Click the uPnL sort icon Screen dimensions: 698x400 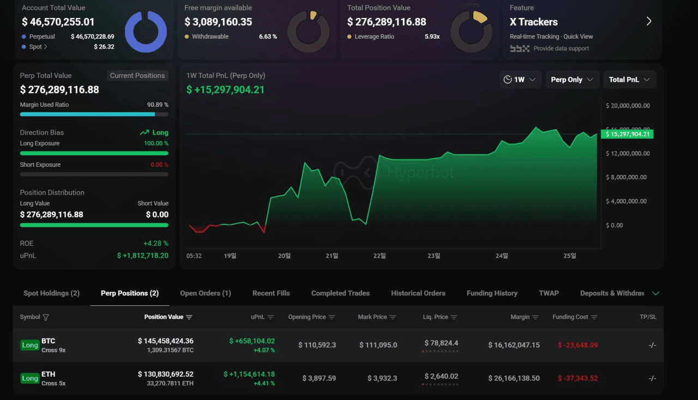(x=270, y=317)
